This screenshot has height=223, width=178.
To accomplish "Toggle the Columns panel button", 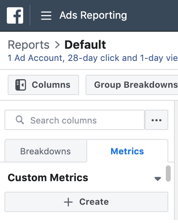I will click(x=43, y=85).
